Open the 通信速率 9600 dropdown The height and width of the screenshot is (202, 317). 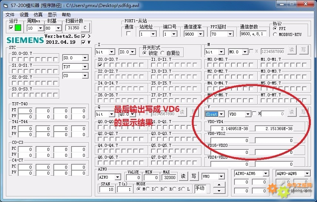pyautogui.click(x=201, y=34)
